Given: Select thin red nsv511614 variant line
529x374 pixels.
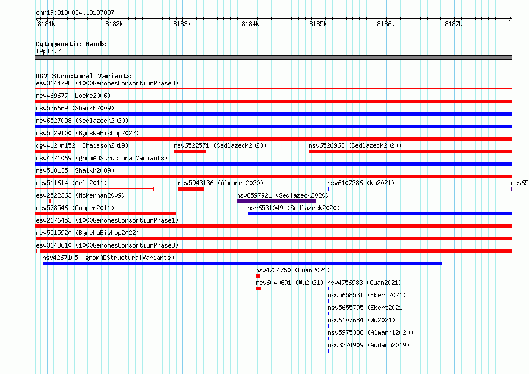Looking at the screenshot, I should [95, 189].
